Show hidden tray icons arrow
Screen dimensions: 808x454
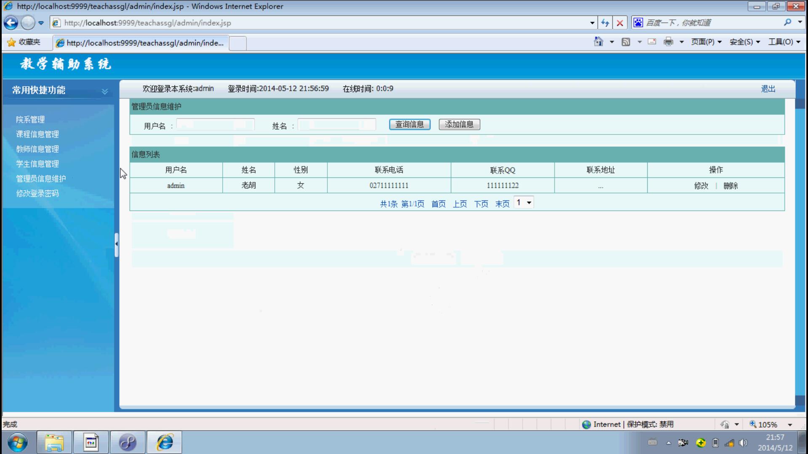pos(668,443)
